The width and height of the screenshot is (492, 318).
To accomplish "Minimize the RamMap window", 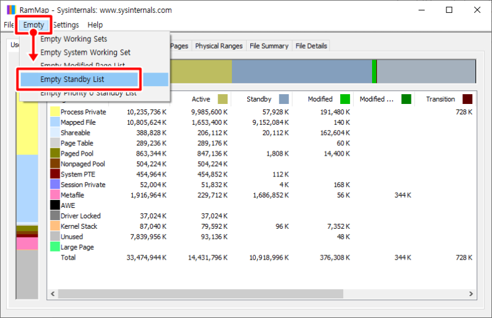I will (x=422, y=10).
